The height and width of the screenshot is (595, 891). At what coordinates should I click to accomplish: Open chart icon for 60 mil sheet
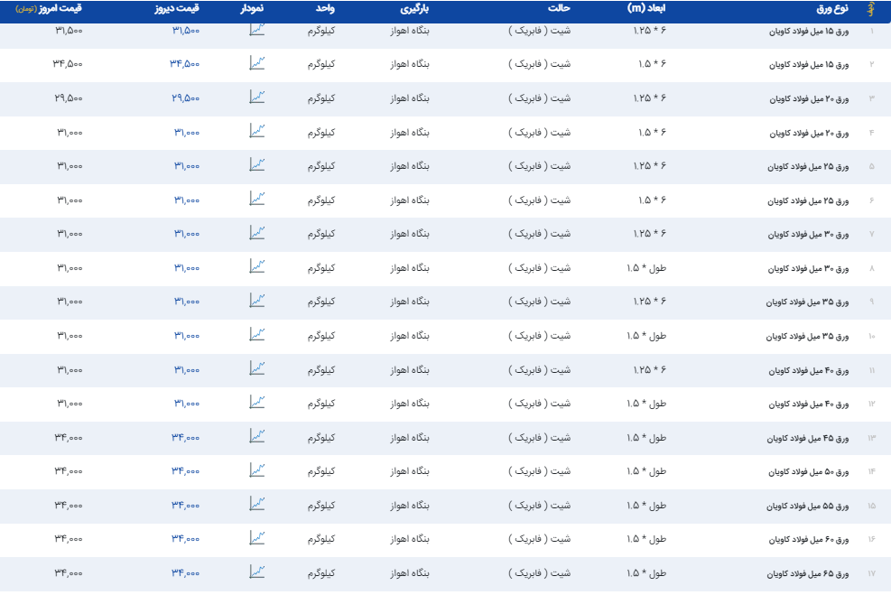257,537
